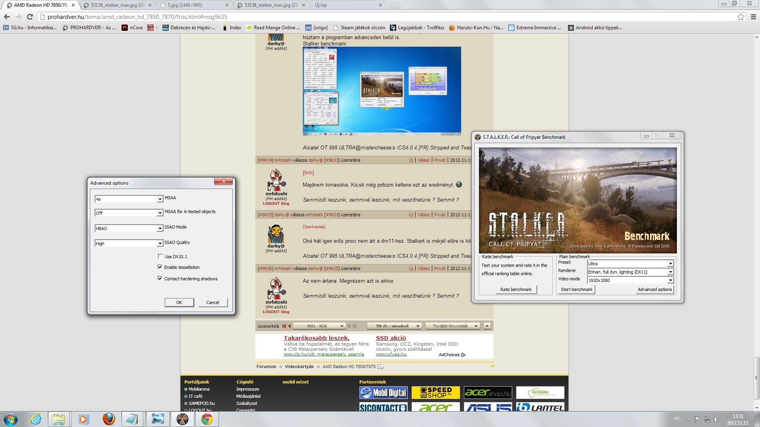Screen dimensions: 760x427
Task: Click the Advanced options button
Action: (655, 289)
